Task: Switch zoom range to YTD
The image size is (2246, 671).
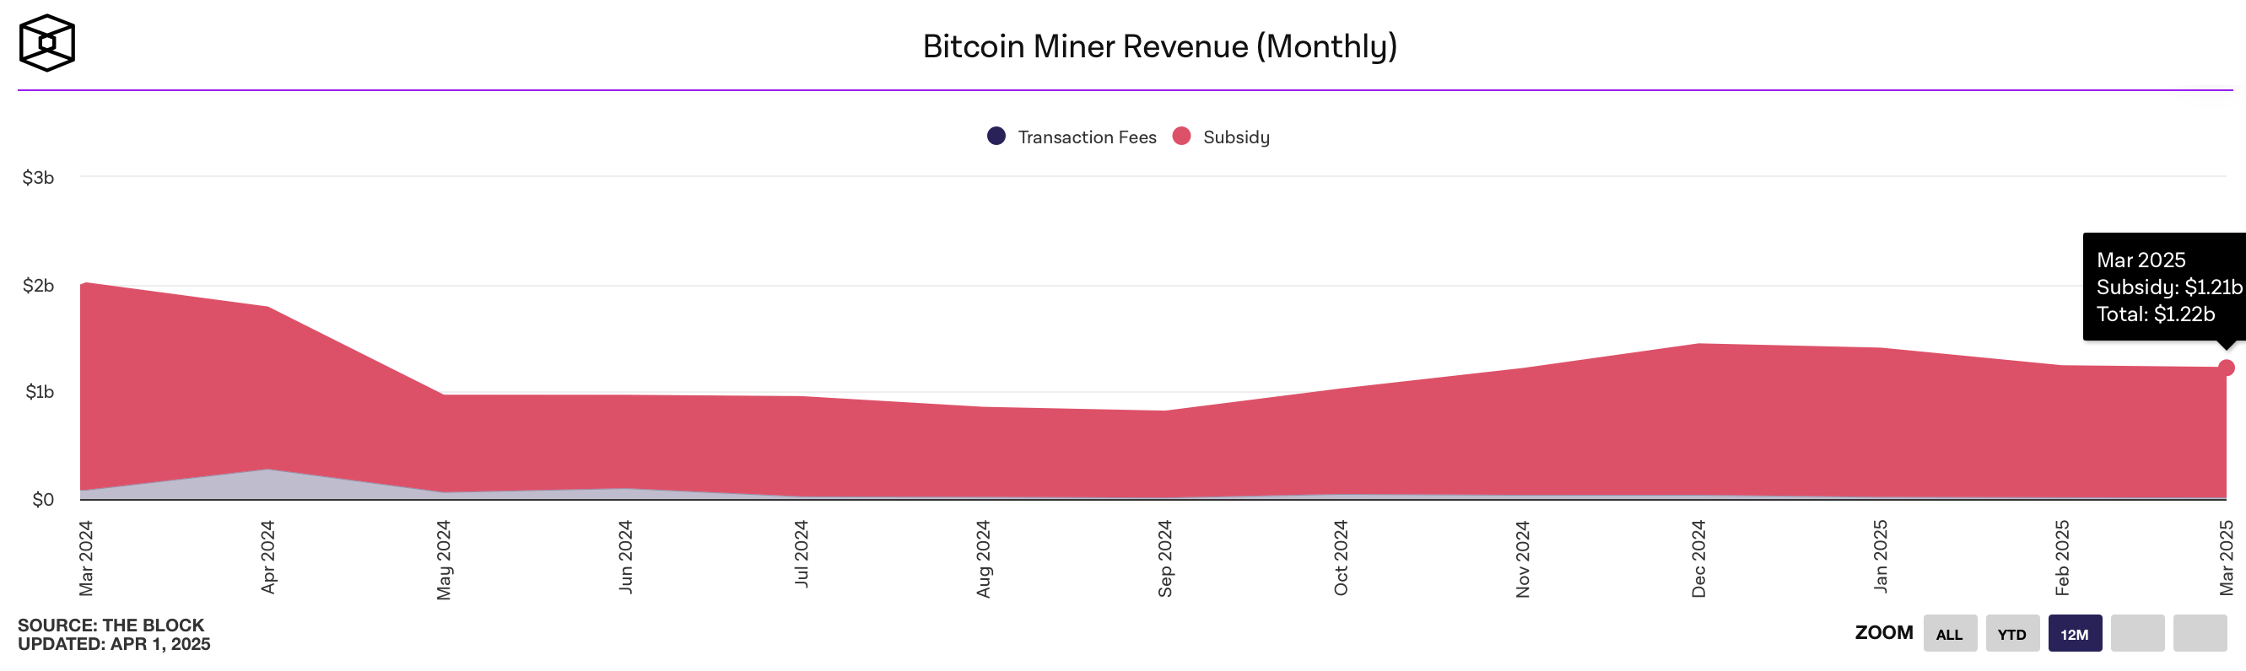Action: tap(2011, 634)
